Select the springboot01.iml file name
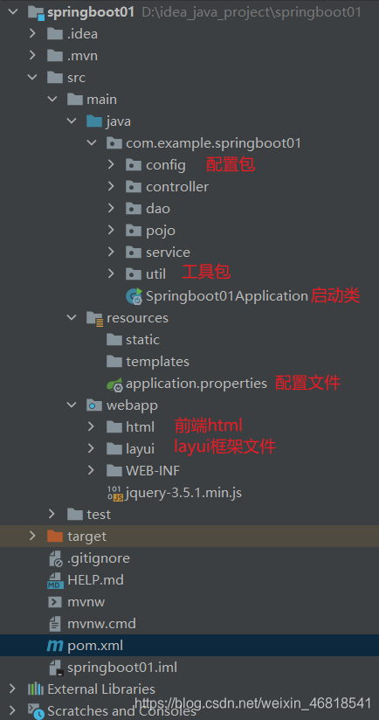379x720 pixels. coord(122,668)
